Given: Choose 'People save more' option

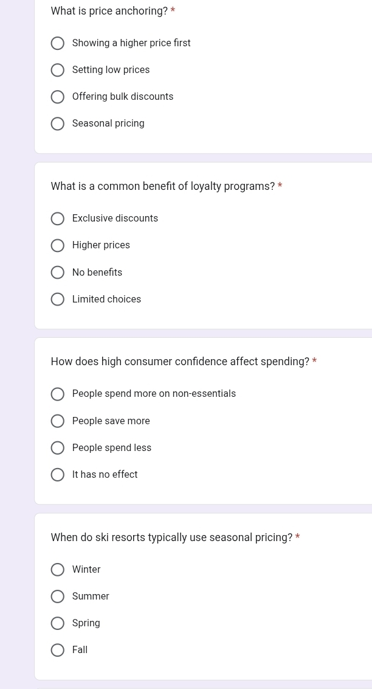Looking at the screenshot, I should (58, 421).
